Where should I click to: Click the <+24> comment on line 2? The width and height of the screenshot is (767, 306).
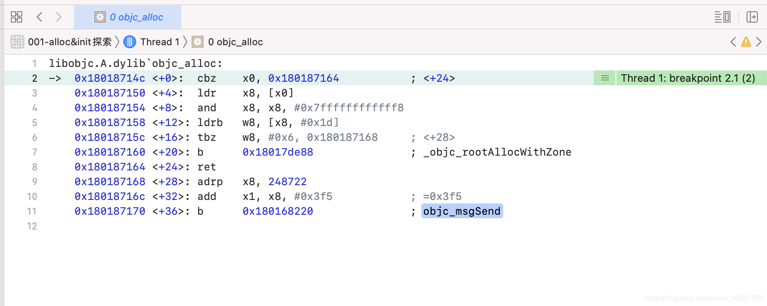coord(439,78)
